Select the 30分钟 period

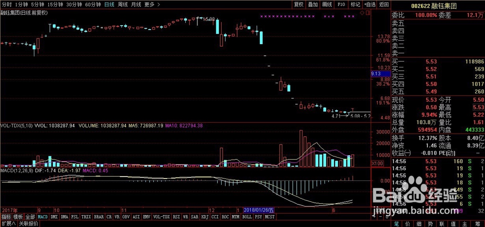[74, 5]
